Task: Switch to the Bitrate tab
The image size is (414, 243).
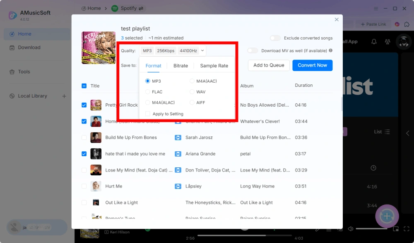Action: 181,66
